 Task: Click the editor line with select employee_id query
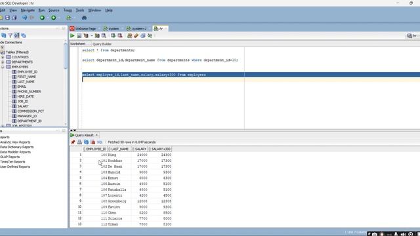point(144,75)
